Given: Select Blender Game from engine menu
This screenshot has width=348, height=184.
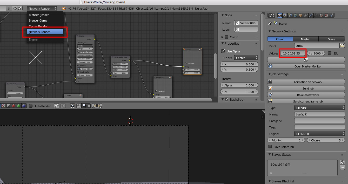Looking at the screenshot, I should 45,21.
